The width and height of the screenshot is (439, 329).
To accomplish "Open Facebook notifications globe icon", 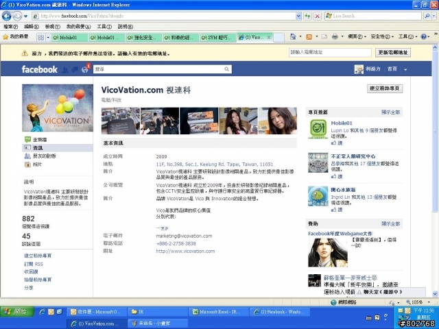I will pos(84,70).
